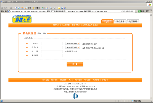Click the Mail toolbar icon

pyautogui.click(x=47, y=8)
